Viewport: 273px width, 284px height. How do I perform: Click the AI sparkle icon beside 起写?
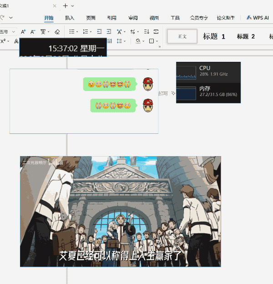(x=173, y=93)
